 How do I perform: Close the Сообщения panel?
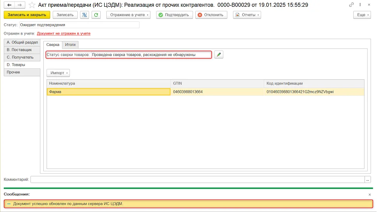click(x=369, y=194)
